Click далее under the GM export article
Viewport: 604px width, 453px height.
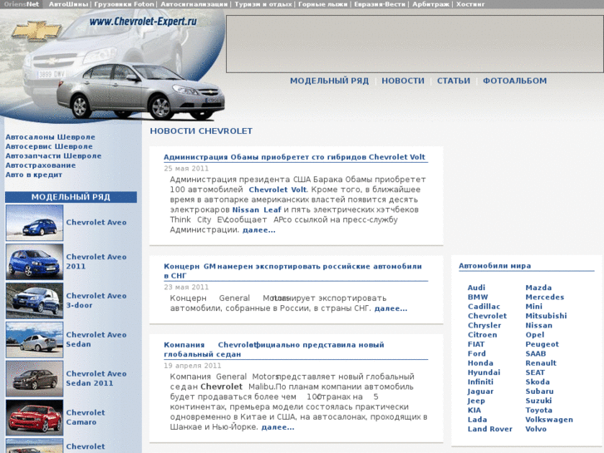pos(390,308)
